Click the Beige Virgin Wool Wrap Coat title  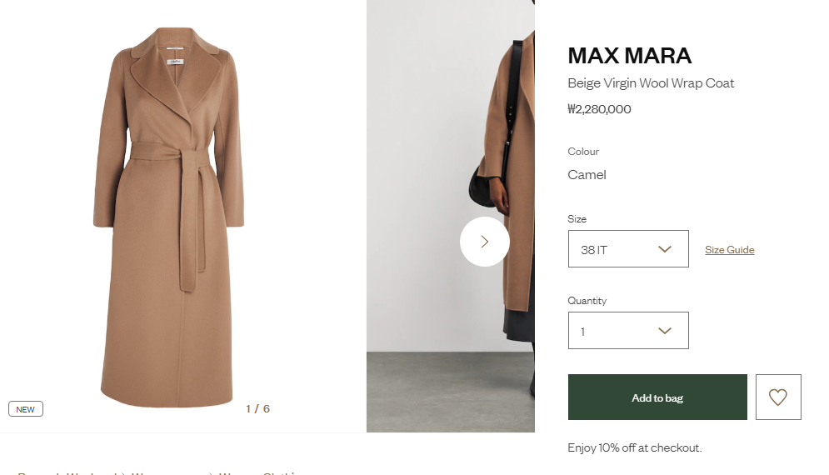point(651,83)
